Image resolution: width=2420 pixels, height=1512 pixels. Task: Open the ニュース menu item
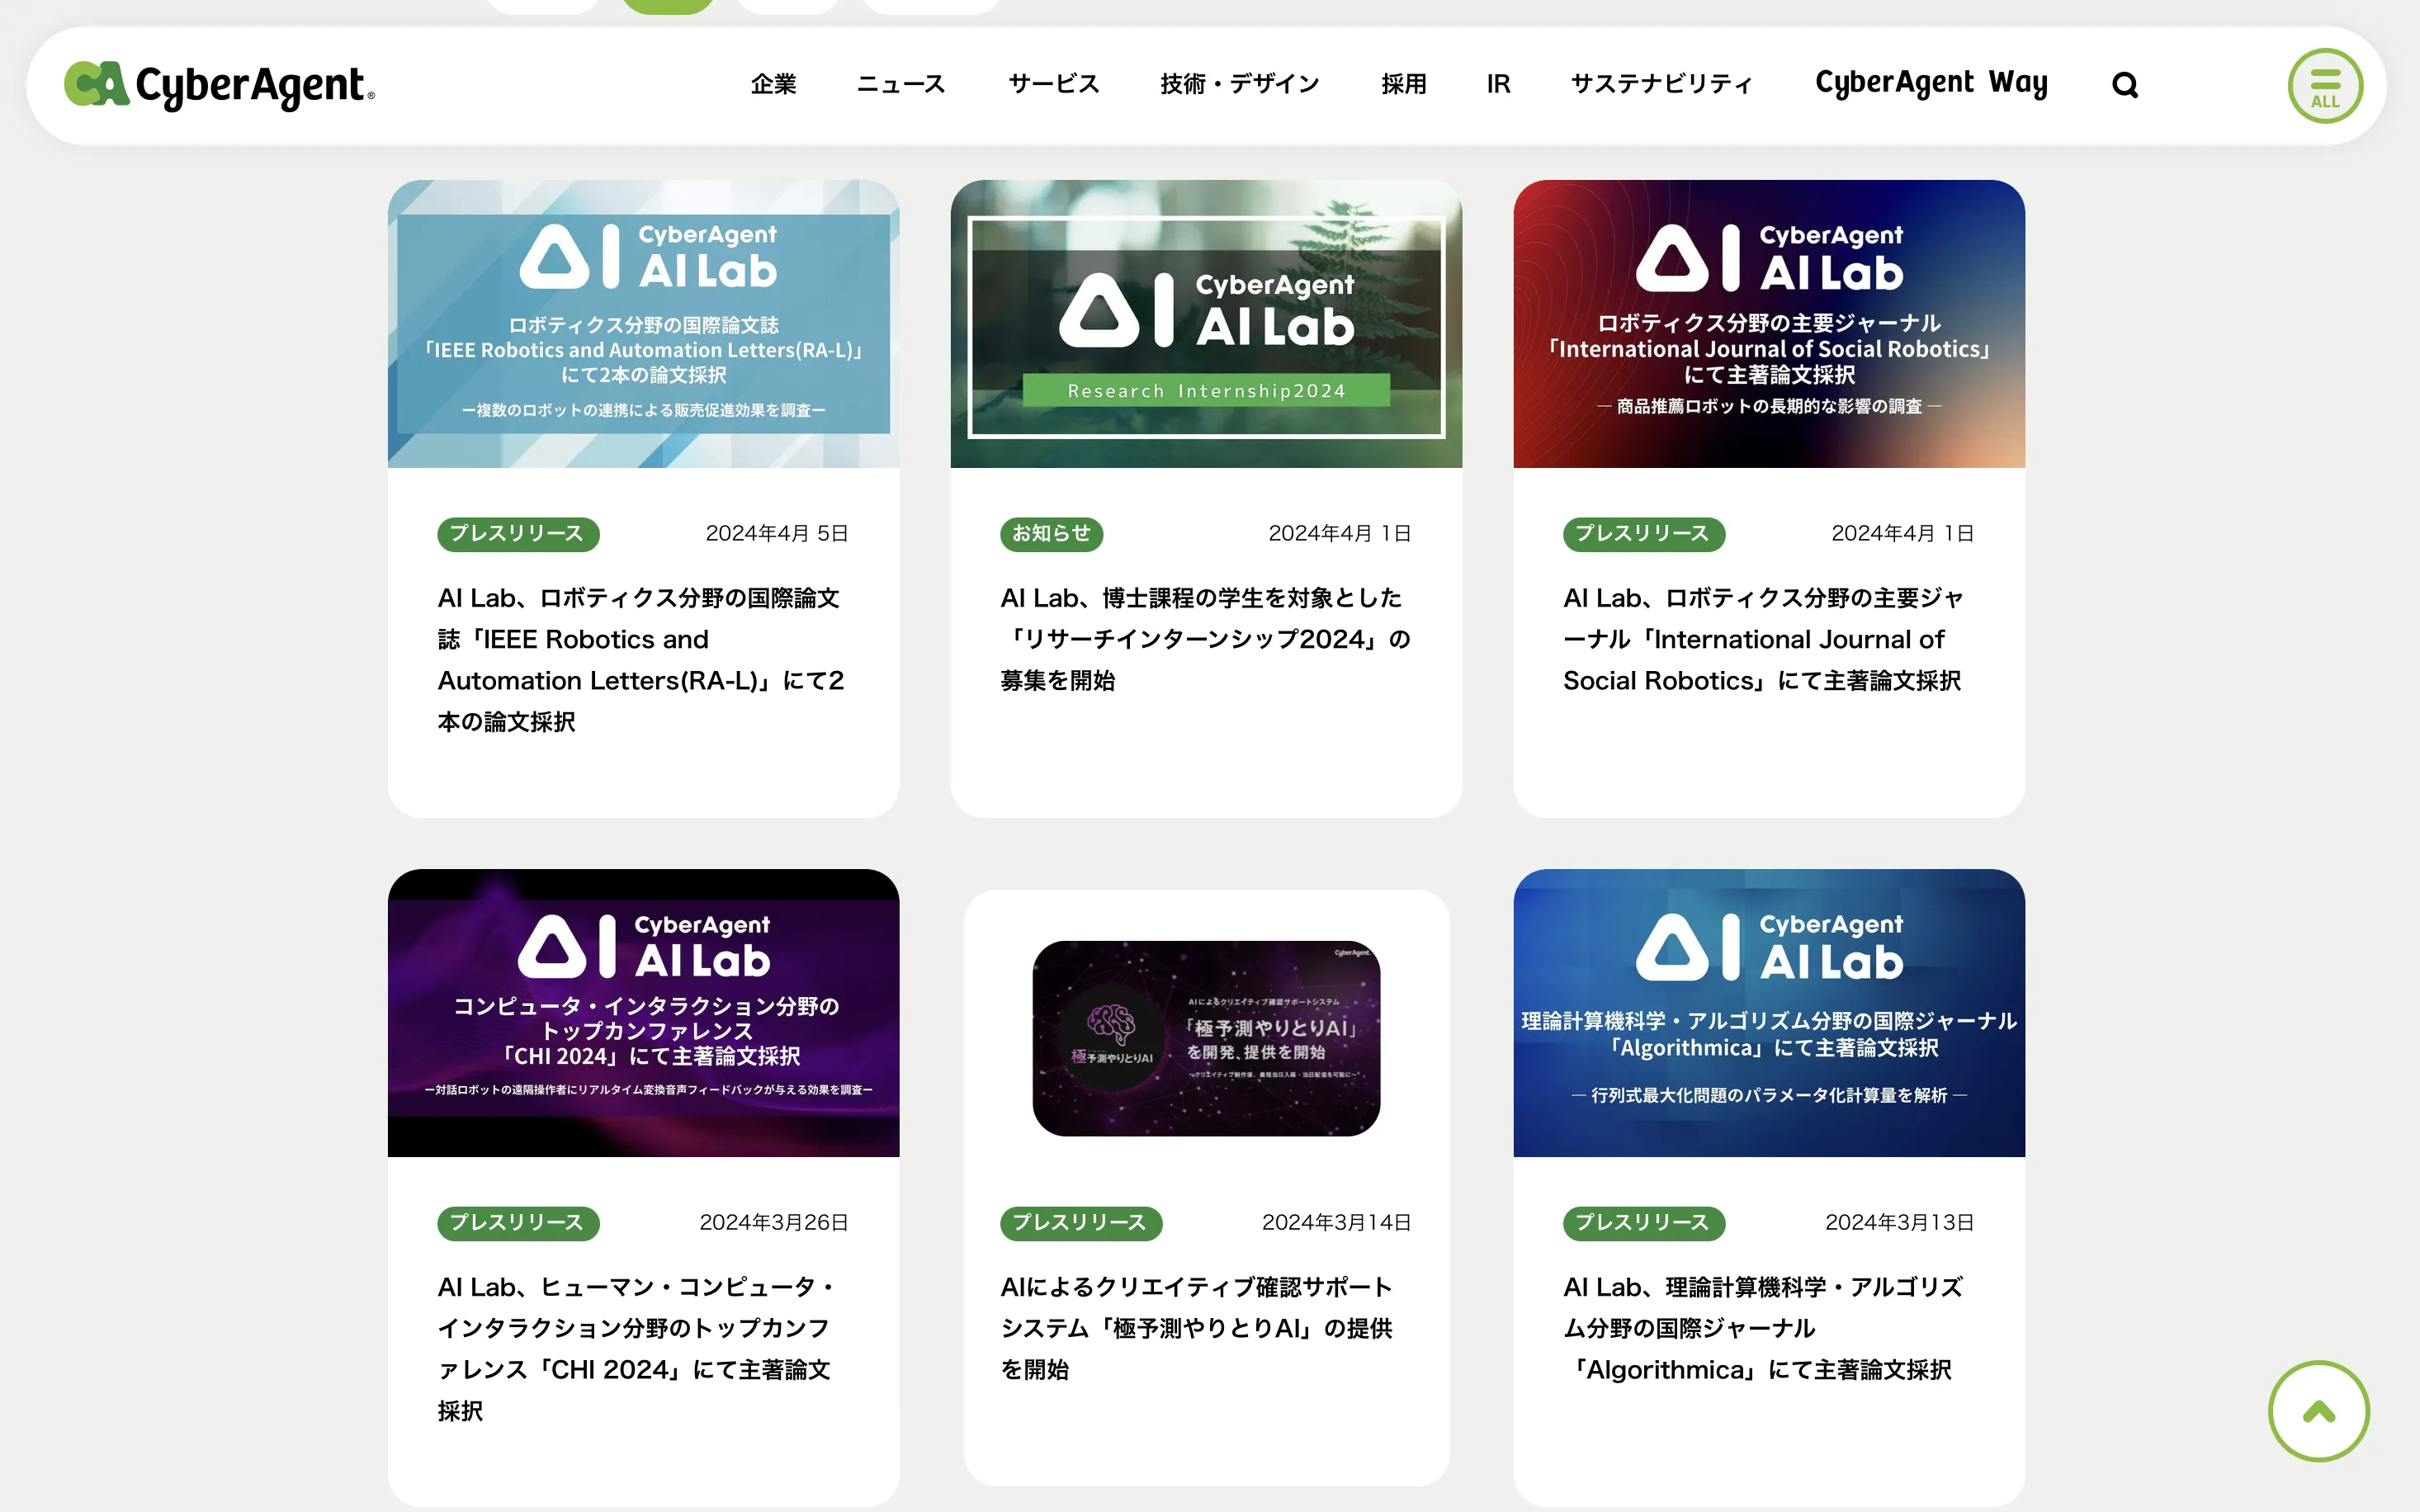click(901, 84)
